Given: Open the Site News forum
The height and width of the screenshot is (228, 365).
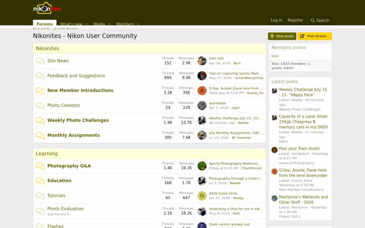Looking at the screenshot, I should (x=58, y=61).
